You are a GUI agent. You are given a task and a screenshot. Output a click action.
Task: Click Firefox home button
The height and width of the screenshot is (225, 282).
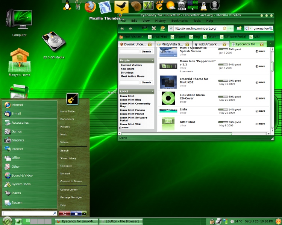tap(162, 28)
